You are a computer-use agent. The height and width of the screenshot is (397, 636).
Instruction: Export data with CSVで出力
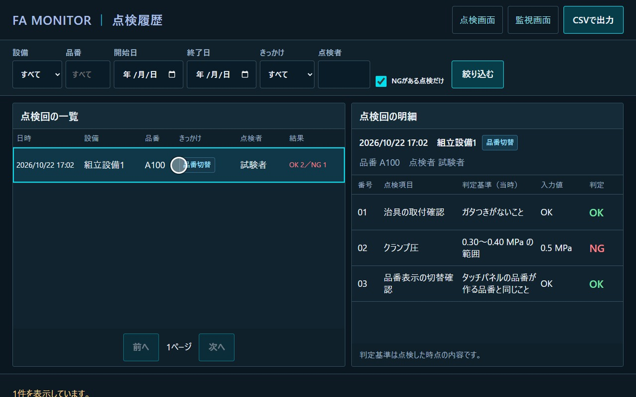click(594, 20)
